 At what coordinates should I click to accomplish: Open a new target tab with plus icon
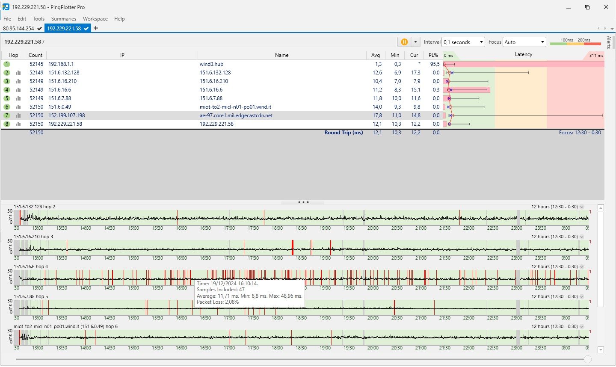click(x=96, y=28)
